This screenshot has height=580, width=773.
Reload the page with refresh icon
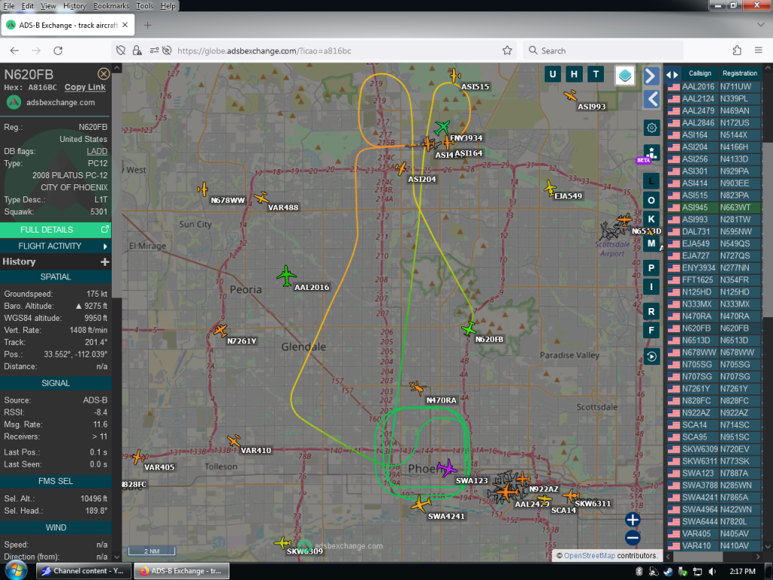pos(58,51)
